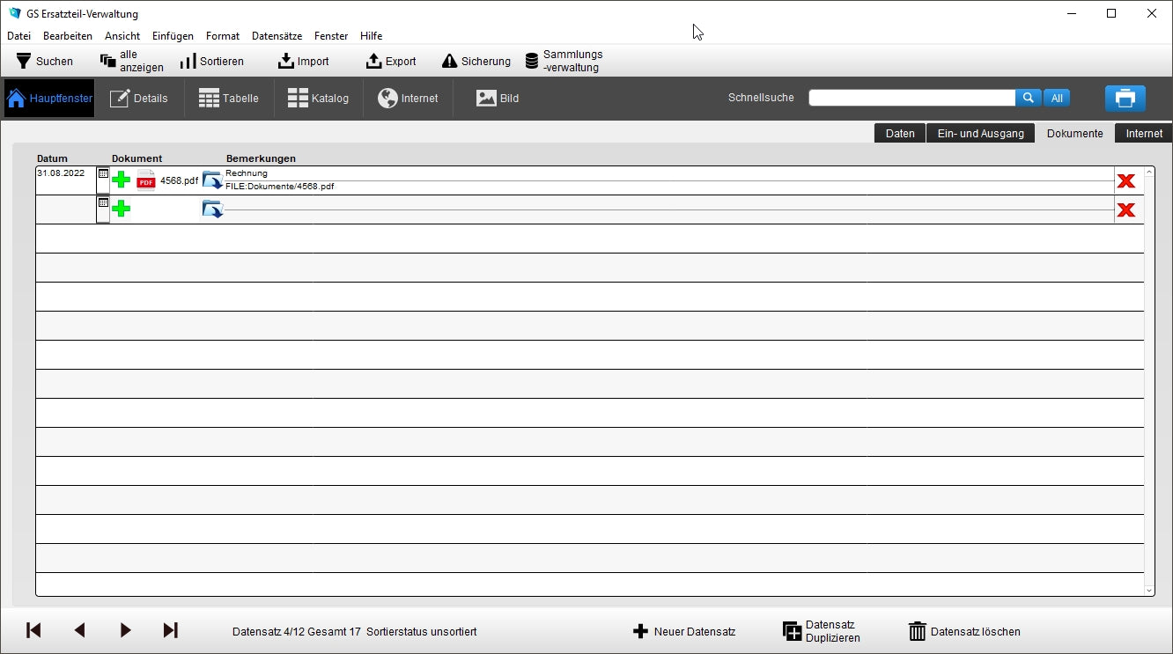1173x654 pixels.
Task: Open the Sammlungsverwaltung database tool
Action: coord(564,62)
